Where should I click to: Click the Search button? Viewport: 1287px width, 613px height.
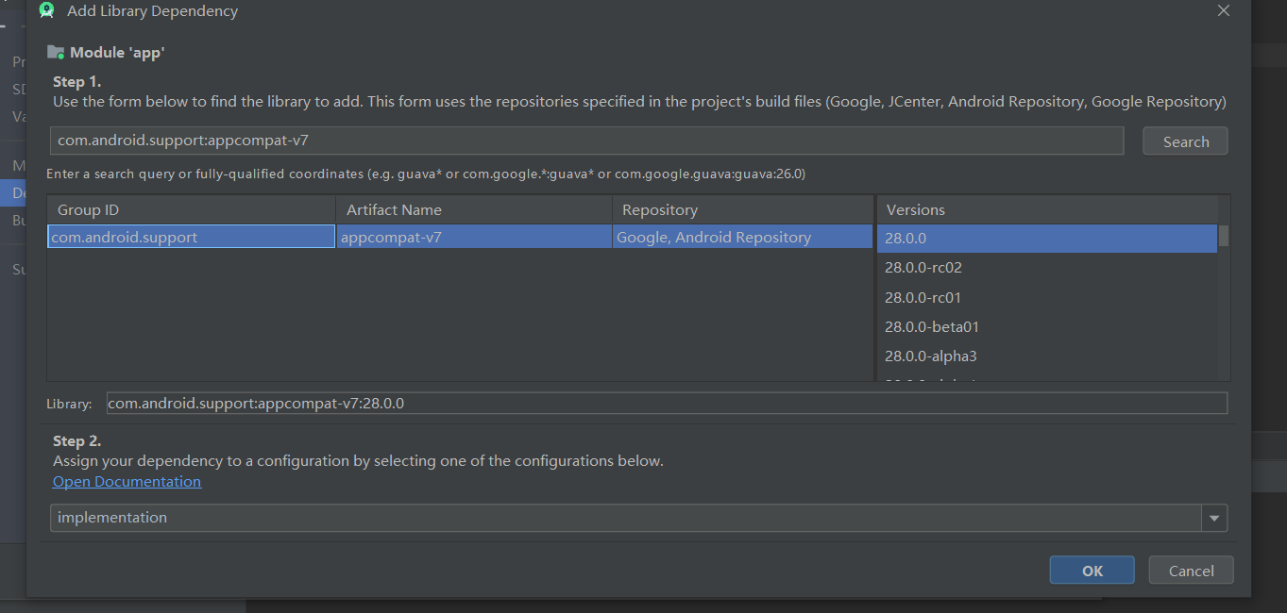(x=1185, y=141)
